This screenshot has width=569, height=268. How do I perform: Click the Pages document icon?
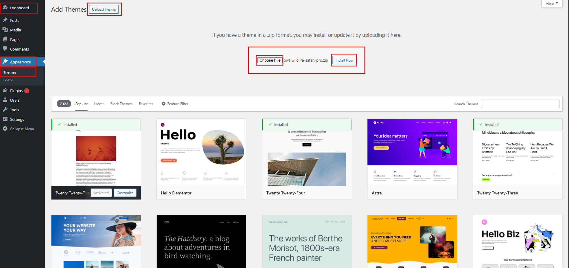(5, 39)
